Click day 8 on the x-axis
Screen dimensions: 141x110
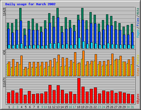coord(38,107)
